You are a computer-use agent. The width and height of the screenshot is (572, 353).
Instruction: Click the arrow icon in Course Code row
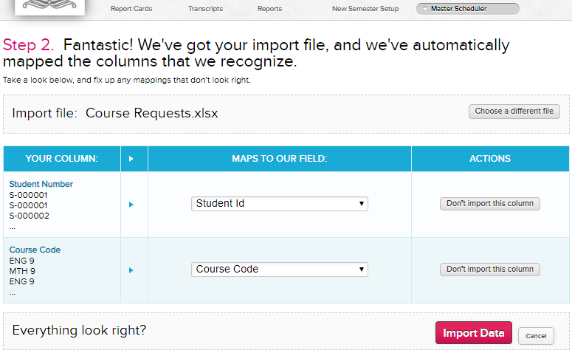pos(131,270)
